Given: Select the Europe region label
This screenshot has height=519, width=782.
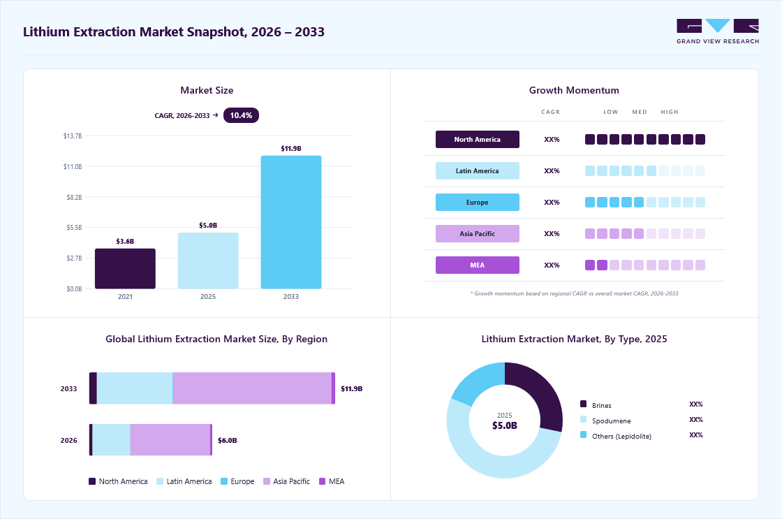Looking at the screenshot, I should pyautogui.click(x=478, y=202).
